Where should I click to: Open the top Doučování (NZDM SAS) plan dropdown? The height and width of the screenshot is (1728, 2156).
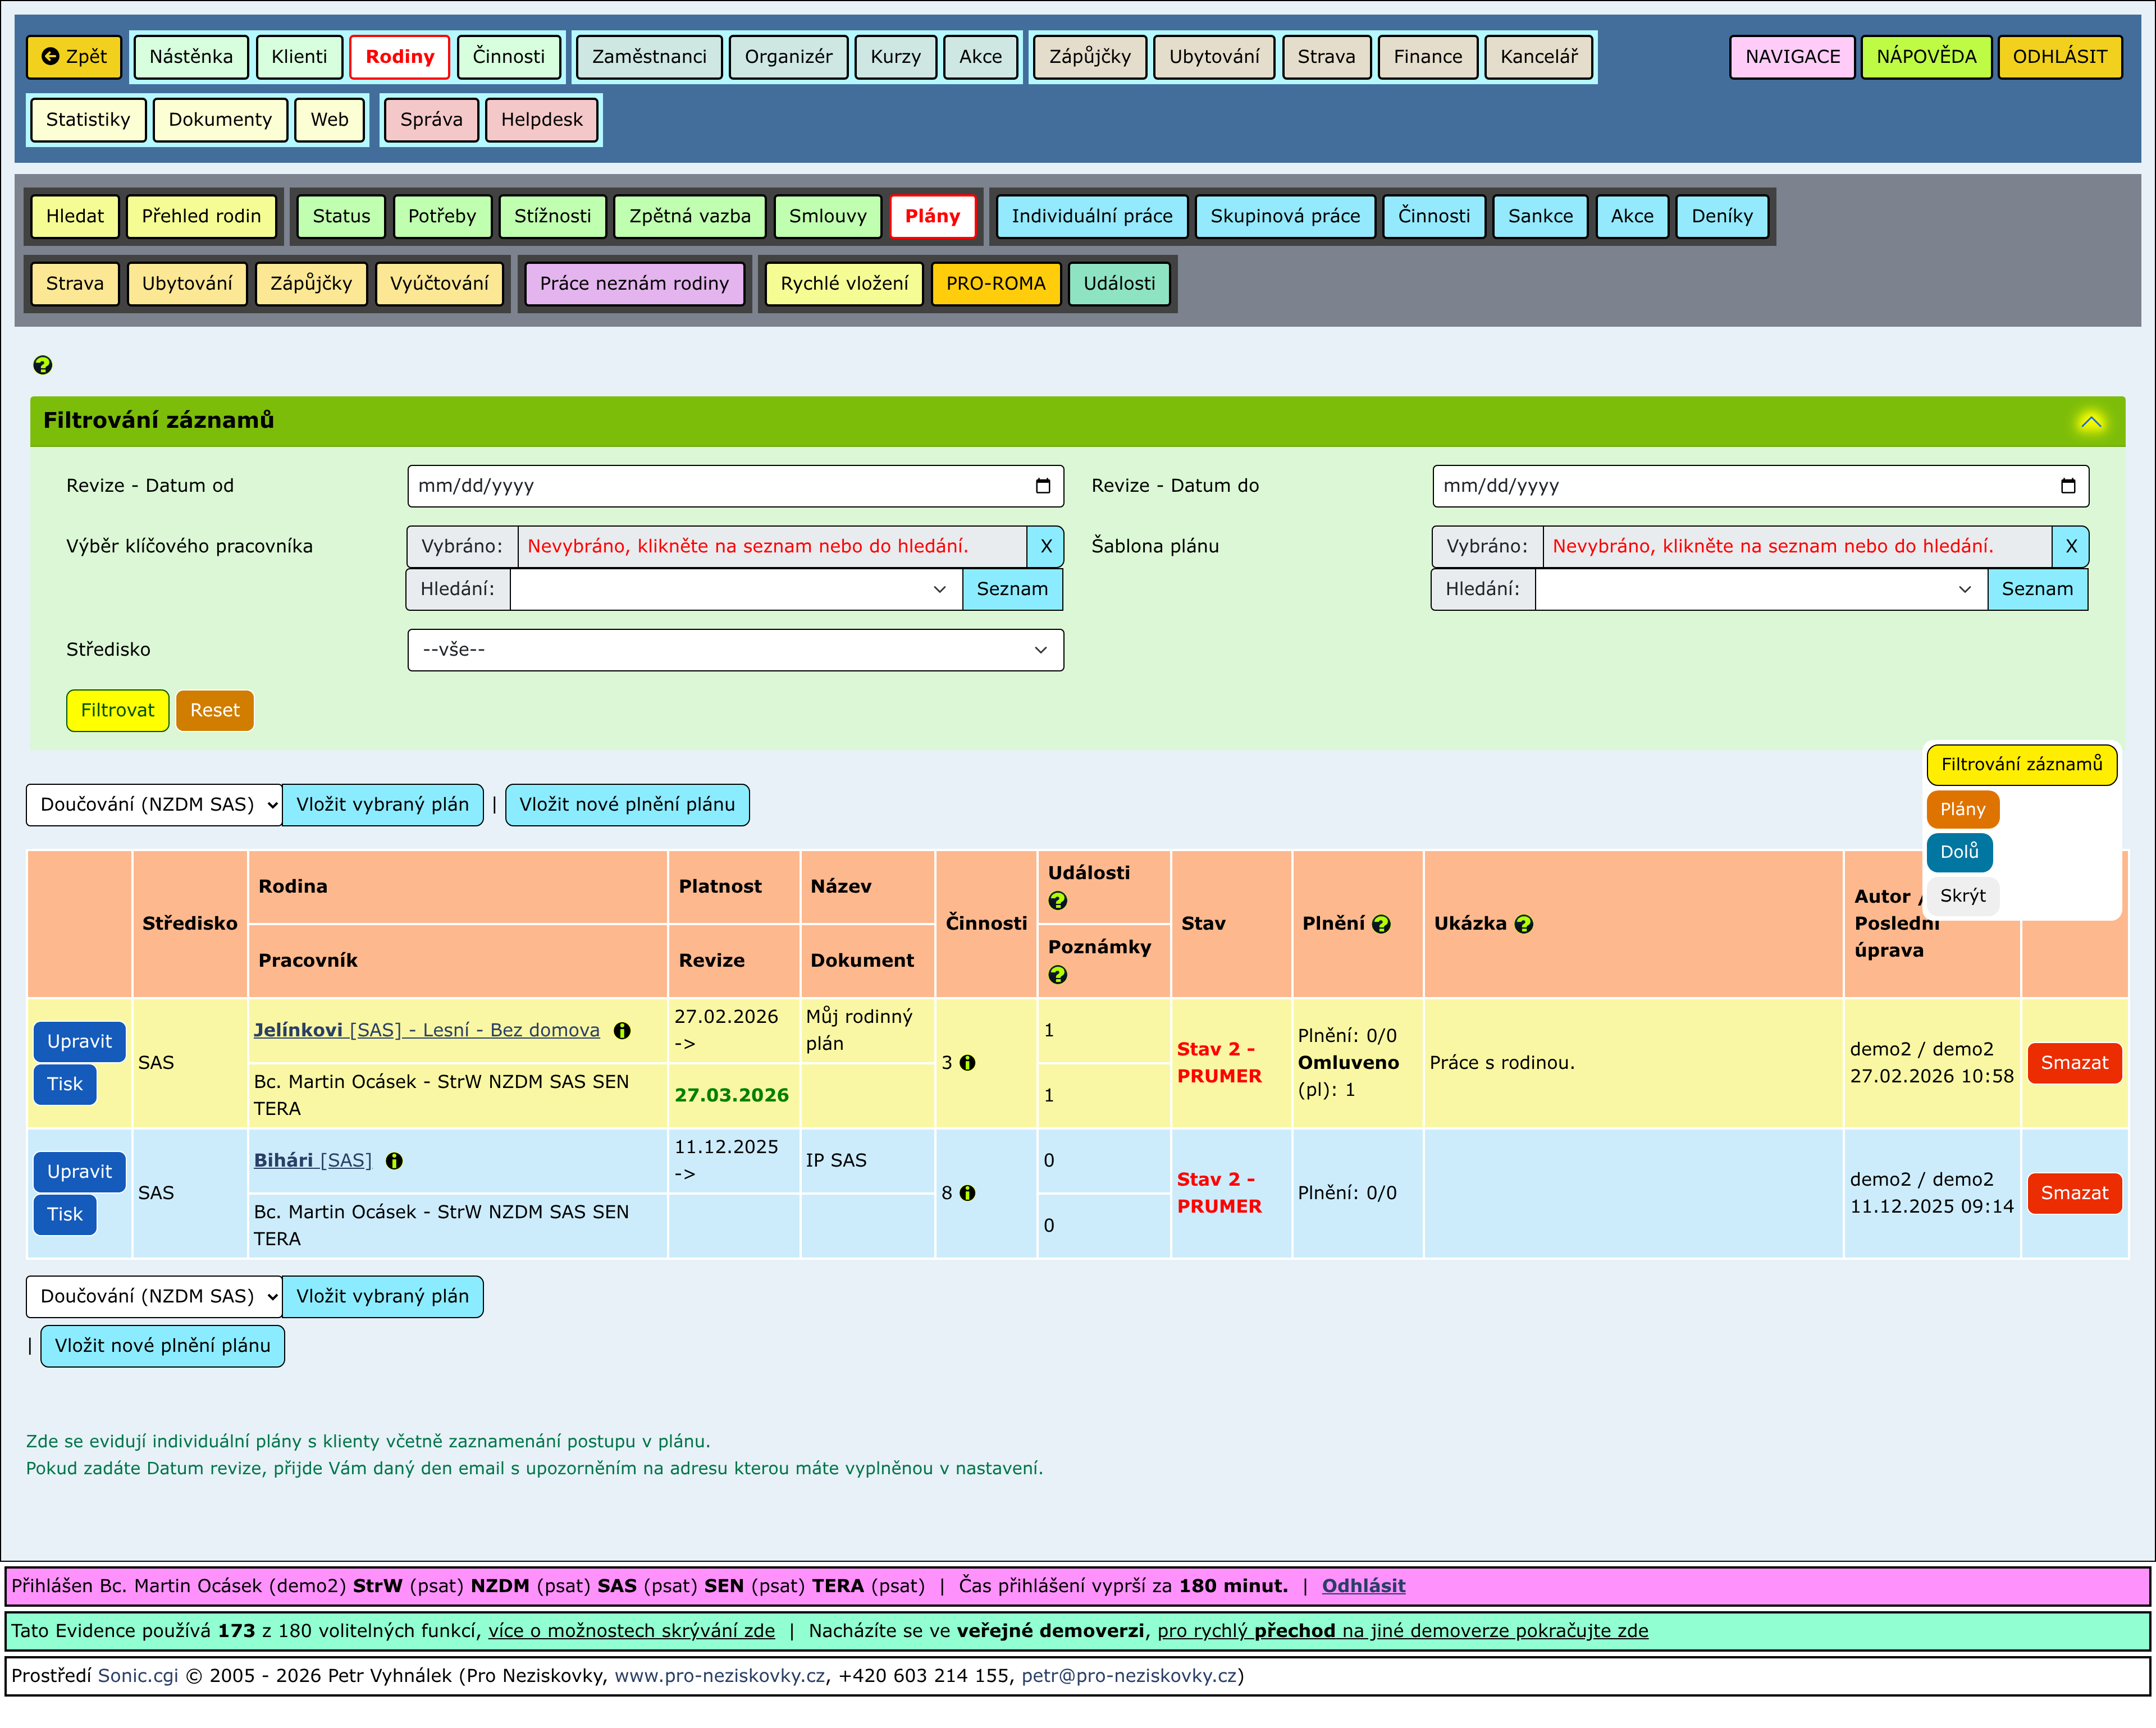coord(155,805)
